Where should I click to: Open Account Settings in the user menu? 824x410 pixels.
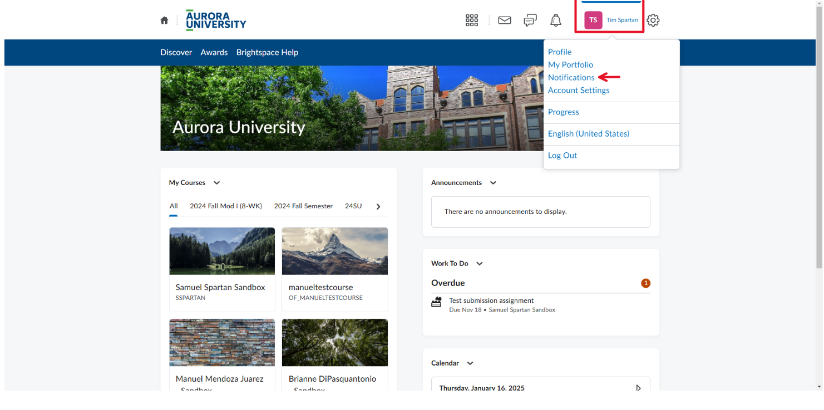[579, 90]
